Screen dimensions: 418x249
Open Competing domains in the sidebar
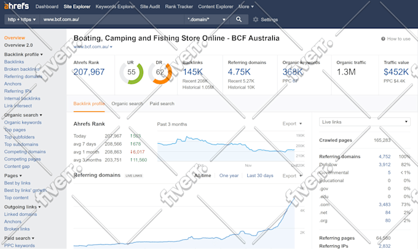click(x=25, y=151)
